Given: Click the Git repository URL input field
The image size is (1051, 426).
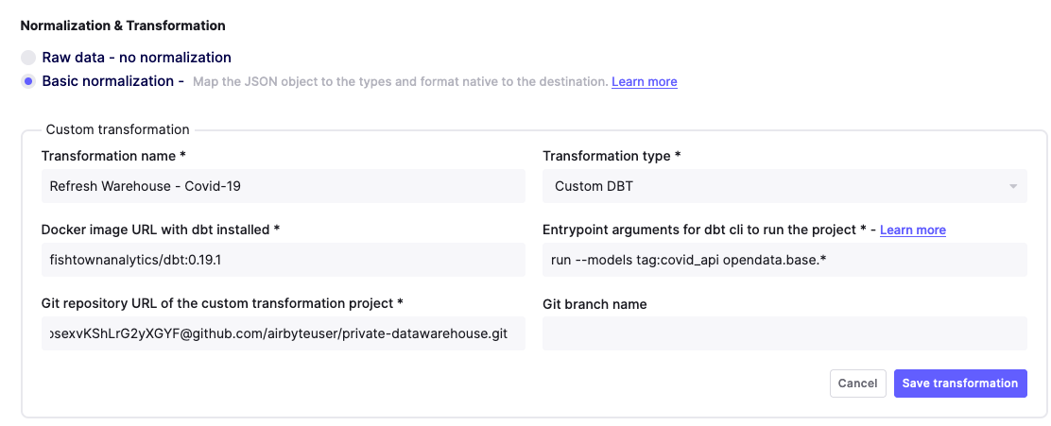Looking at the screenshot, I should coord(283,333).
